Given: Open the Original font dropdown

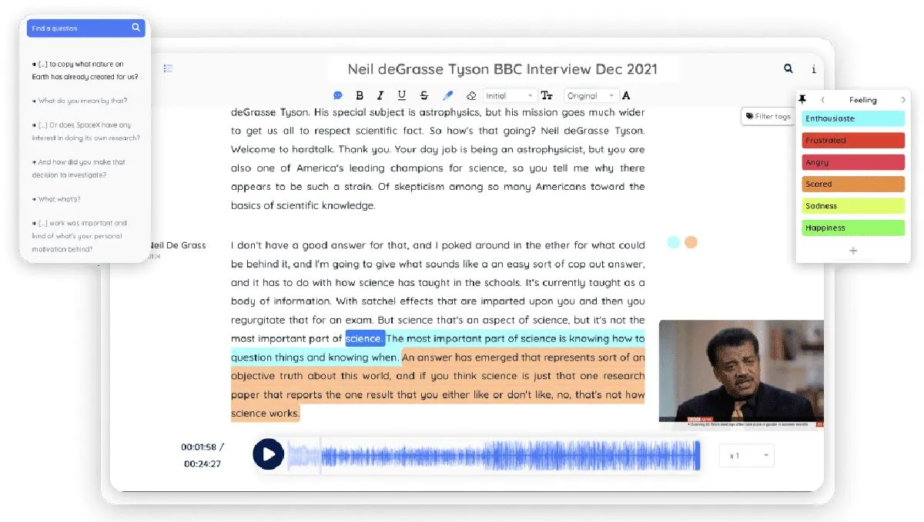Looking at the screenshot, I should point(591,95).
